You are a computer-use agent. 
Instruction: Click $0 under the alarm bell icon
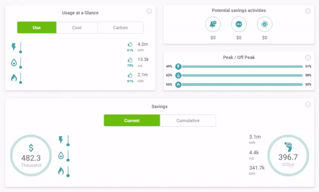click(x=213, y=38)
